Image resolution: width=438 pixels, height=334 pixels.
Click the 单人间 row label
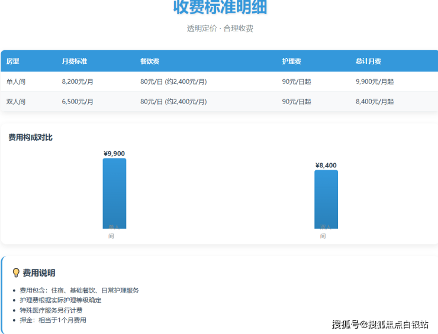coord(16,82)
